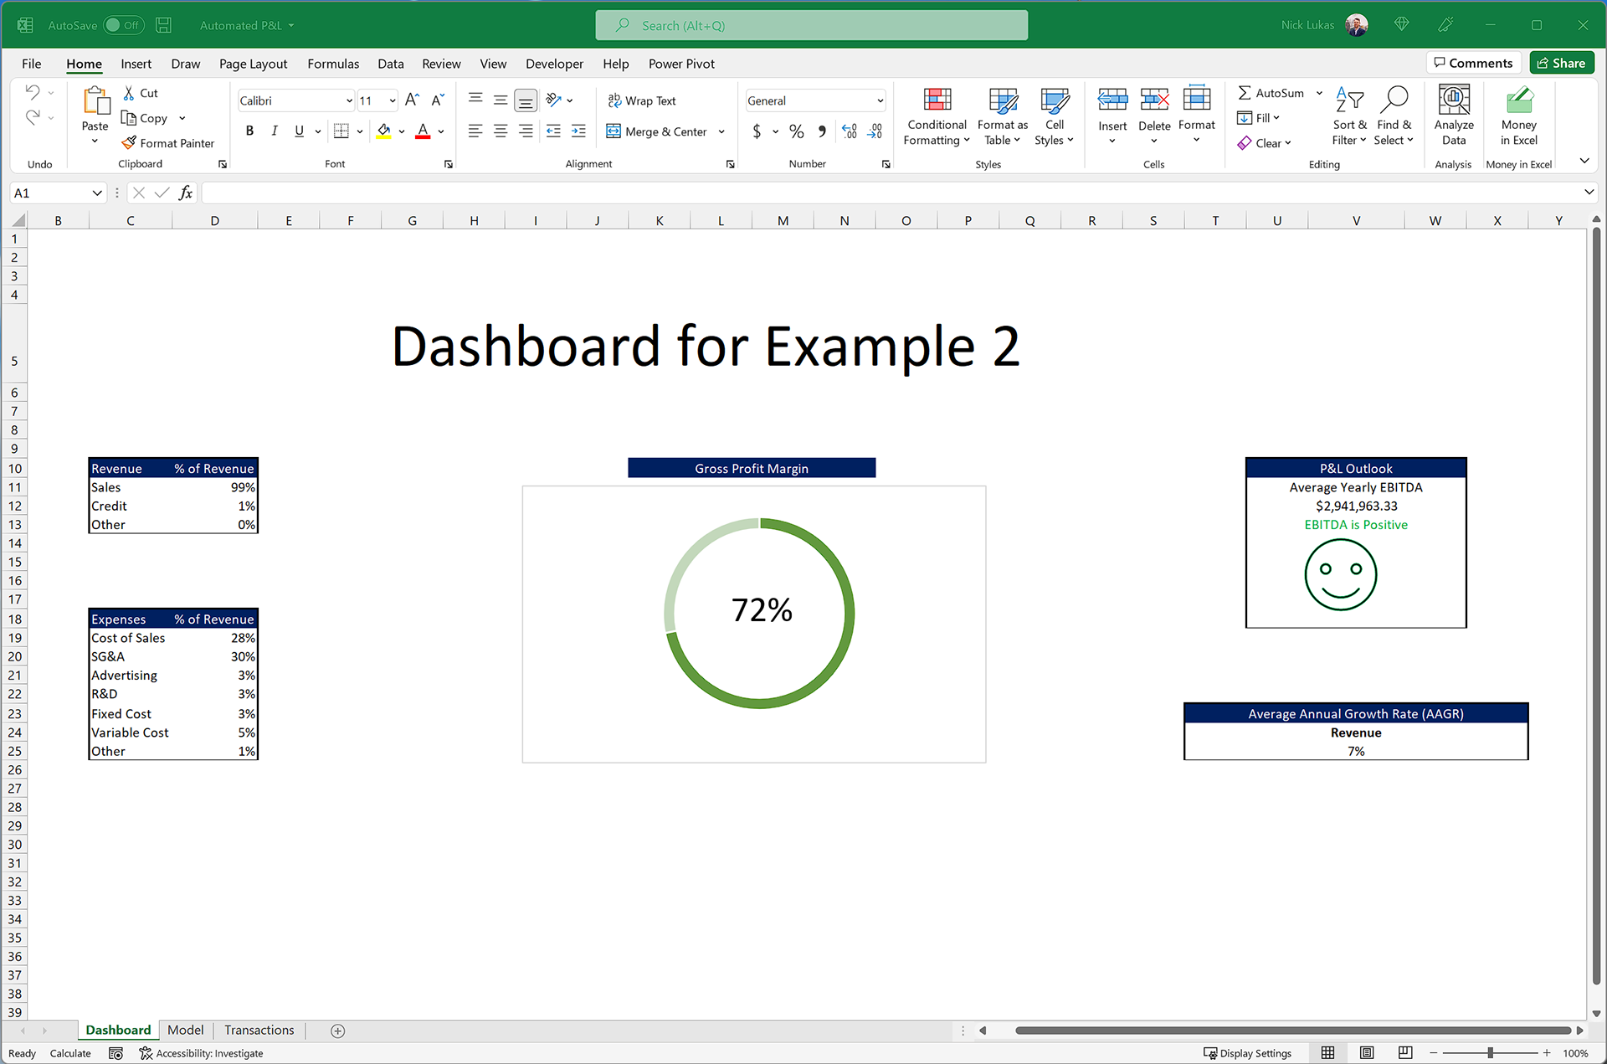
Task: Open the Name Box dropdown arrow
Action: pyautogui.click(x=97, y=193)
